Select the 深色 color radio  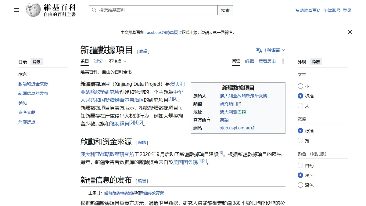point(300,185)
